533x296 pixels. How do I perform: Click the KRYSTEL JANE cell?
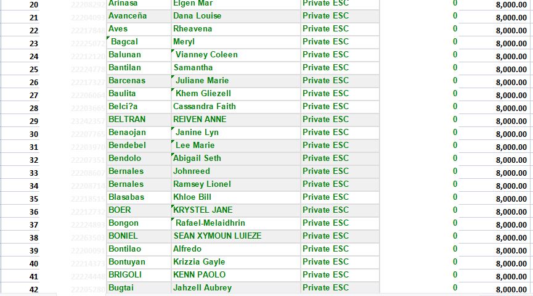(203, 210)
